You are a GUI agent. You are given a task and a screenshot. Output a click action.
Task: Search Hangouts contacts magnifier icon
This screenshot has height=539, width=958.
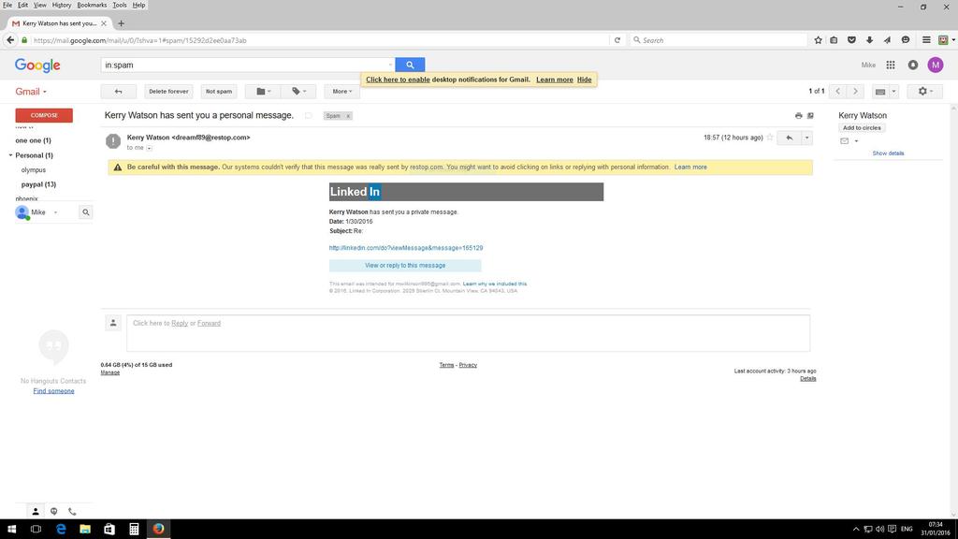click(85, 212)
